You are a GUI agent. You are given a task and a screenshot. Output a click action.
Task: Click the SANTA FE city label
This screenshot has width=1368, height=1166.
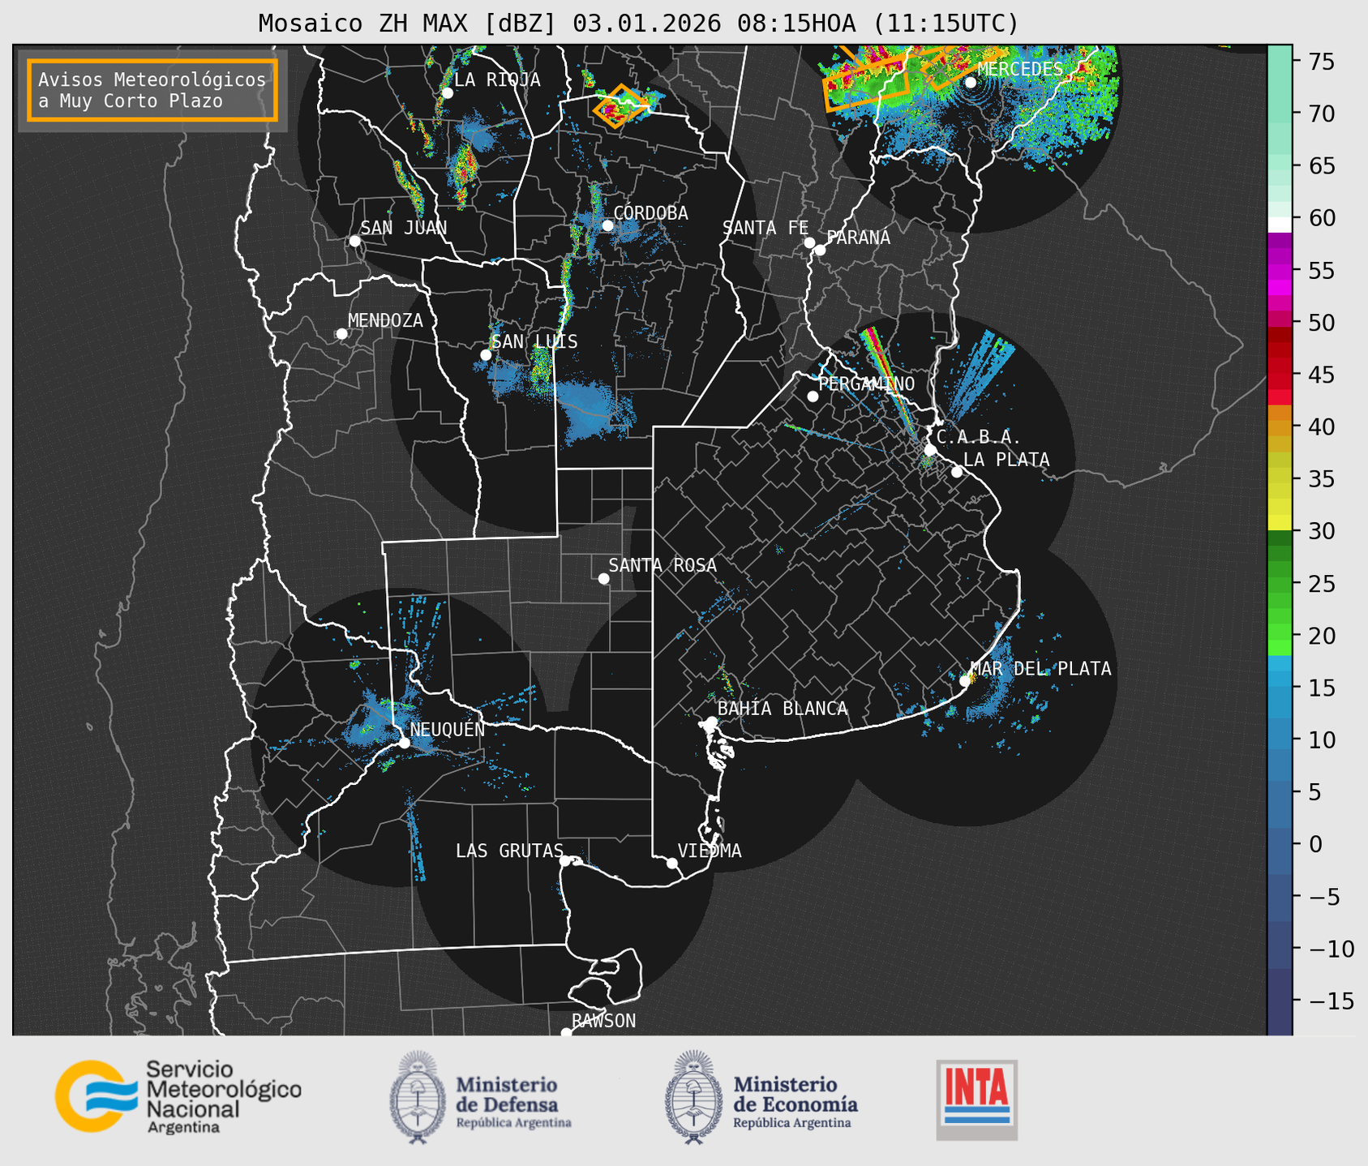click(x=765, y=228)
